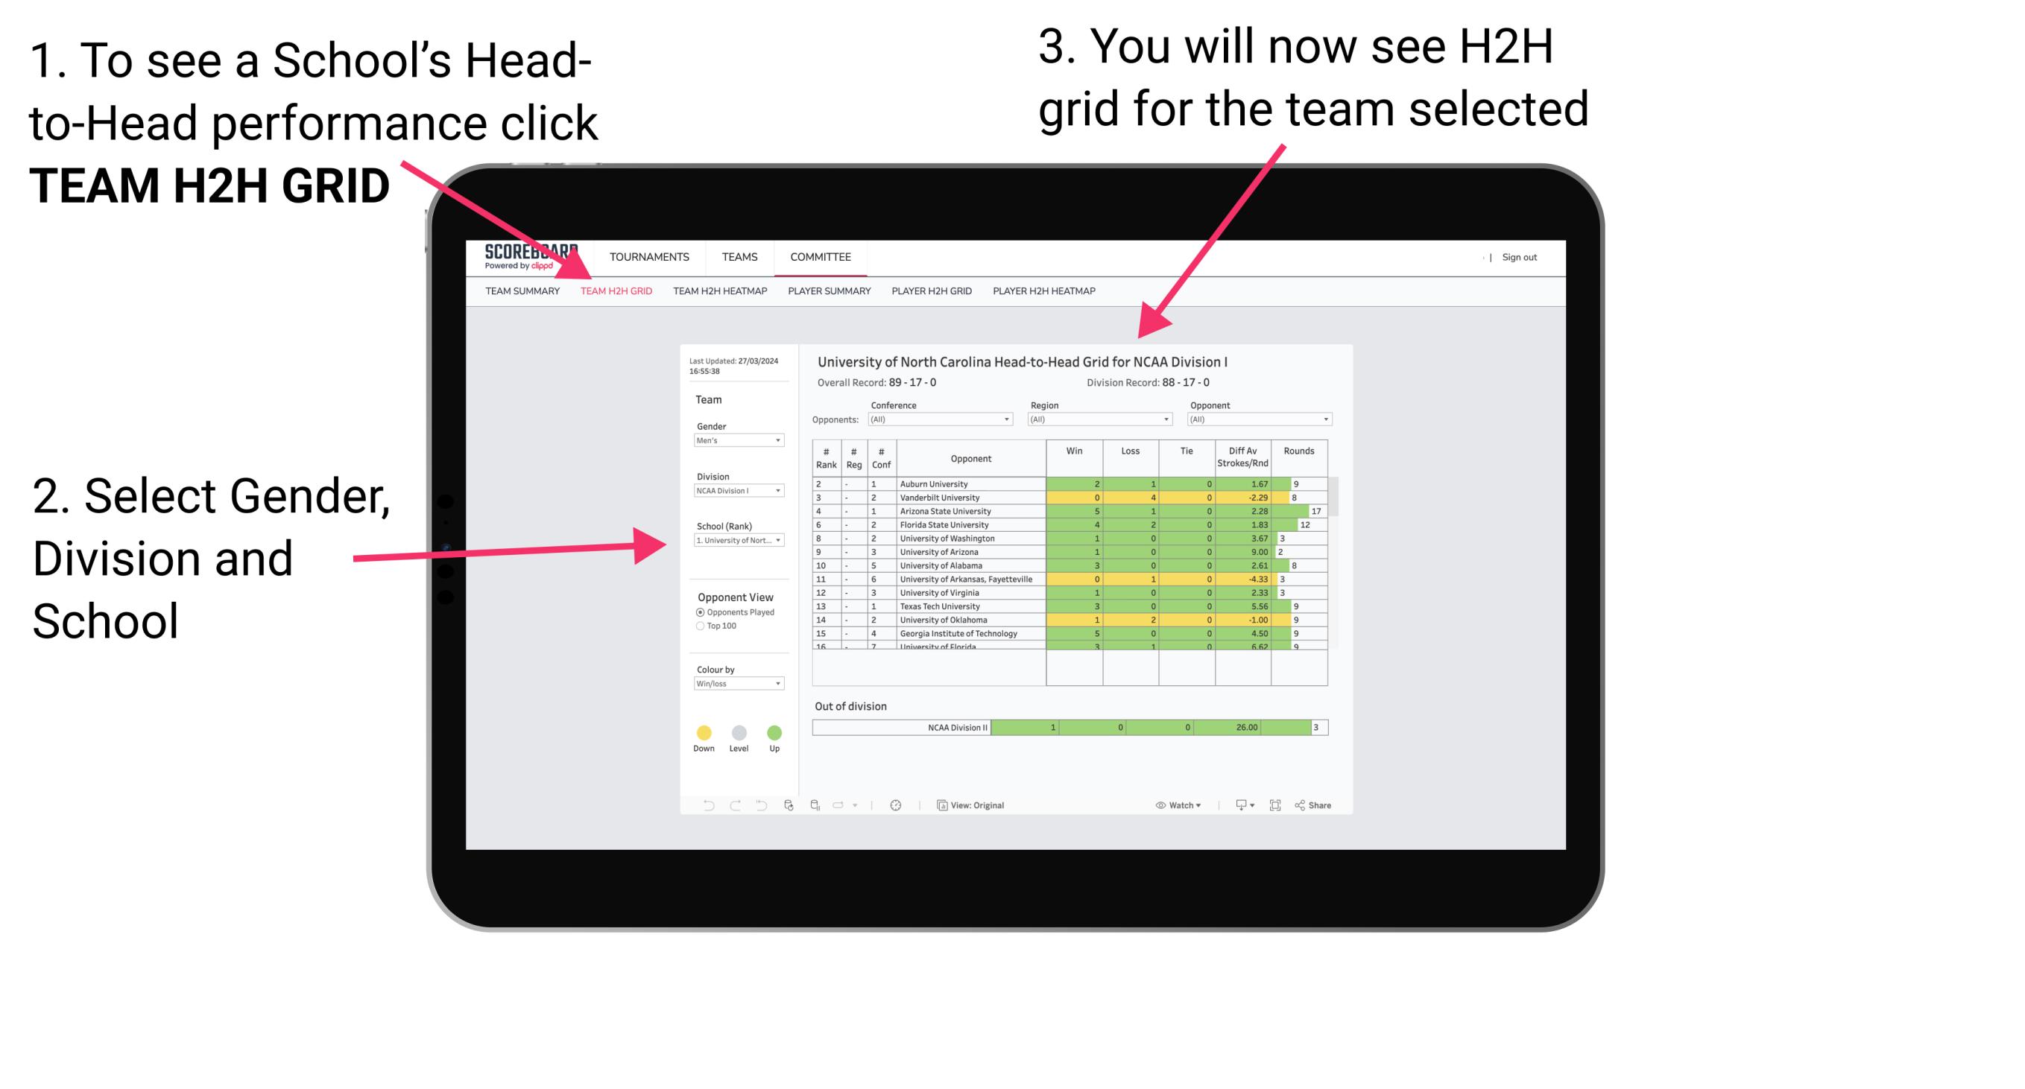Screen dimensions: 2025x1089
Task: Click the fullscreen/expand icon
Action: coord(1275,804)
